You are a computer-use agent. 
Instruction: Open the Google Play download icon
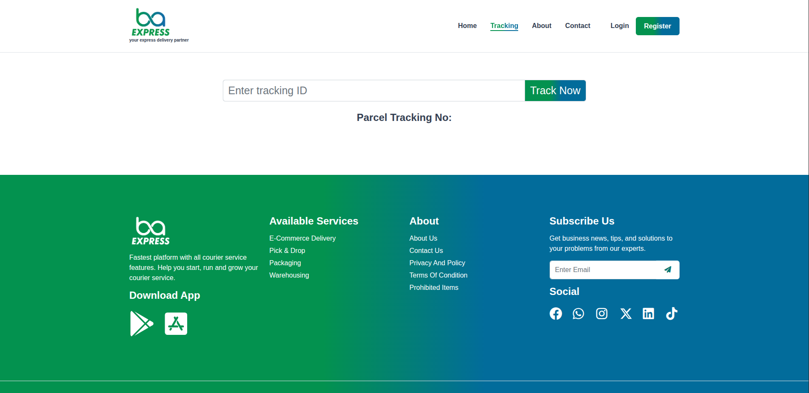141,323
